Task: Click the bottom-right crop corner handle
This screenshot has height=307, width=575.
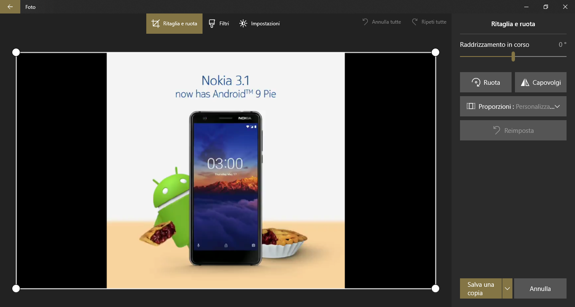Action: [x=435, y=288]
